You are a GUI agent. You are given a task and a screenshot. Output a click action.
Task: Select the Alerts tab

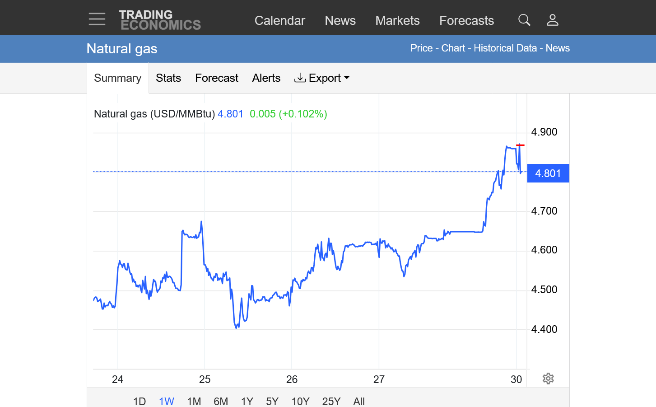[x=266, y=78]
